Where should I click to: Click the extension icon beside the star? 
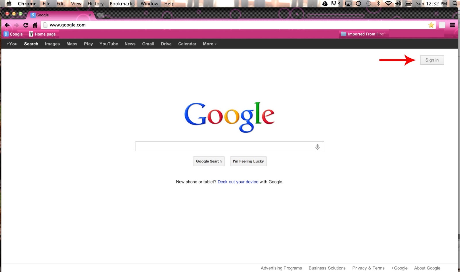442,25
